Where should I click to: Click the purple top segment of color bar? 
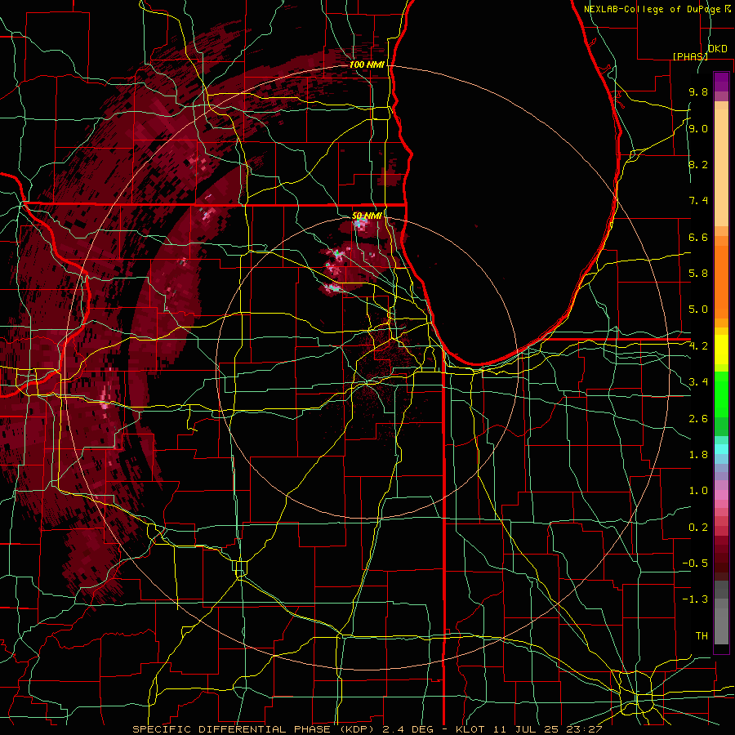coord(721,82)
